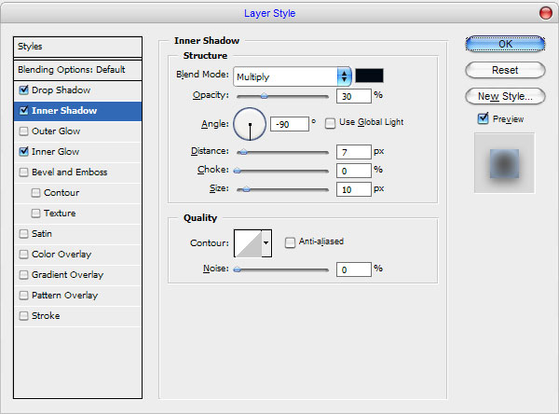Screen dimensions: 559x414
Task: Click the Choke slider handle
Action: click(x=237, y=171)
